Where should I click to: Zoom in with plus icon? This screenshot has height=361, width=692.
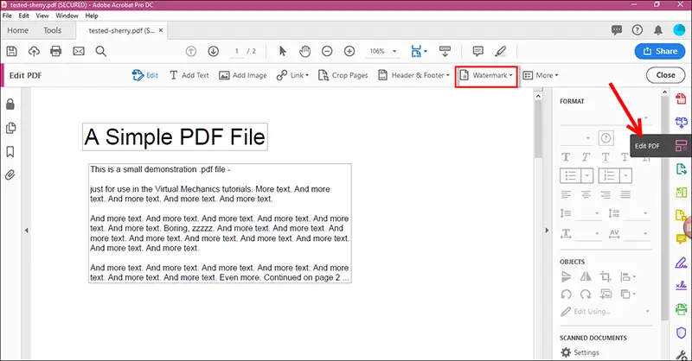pos(349,51)
